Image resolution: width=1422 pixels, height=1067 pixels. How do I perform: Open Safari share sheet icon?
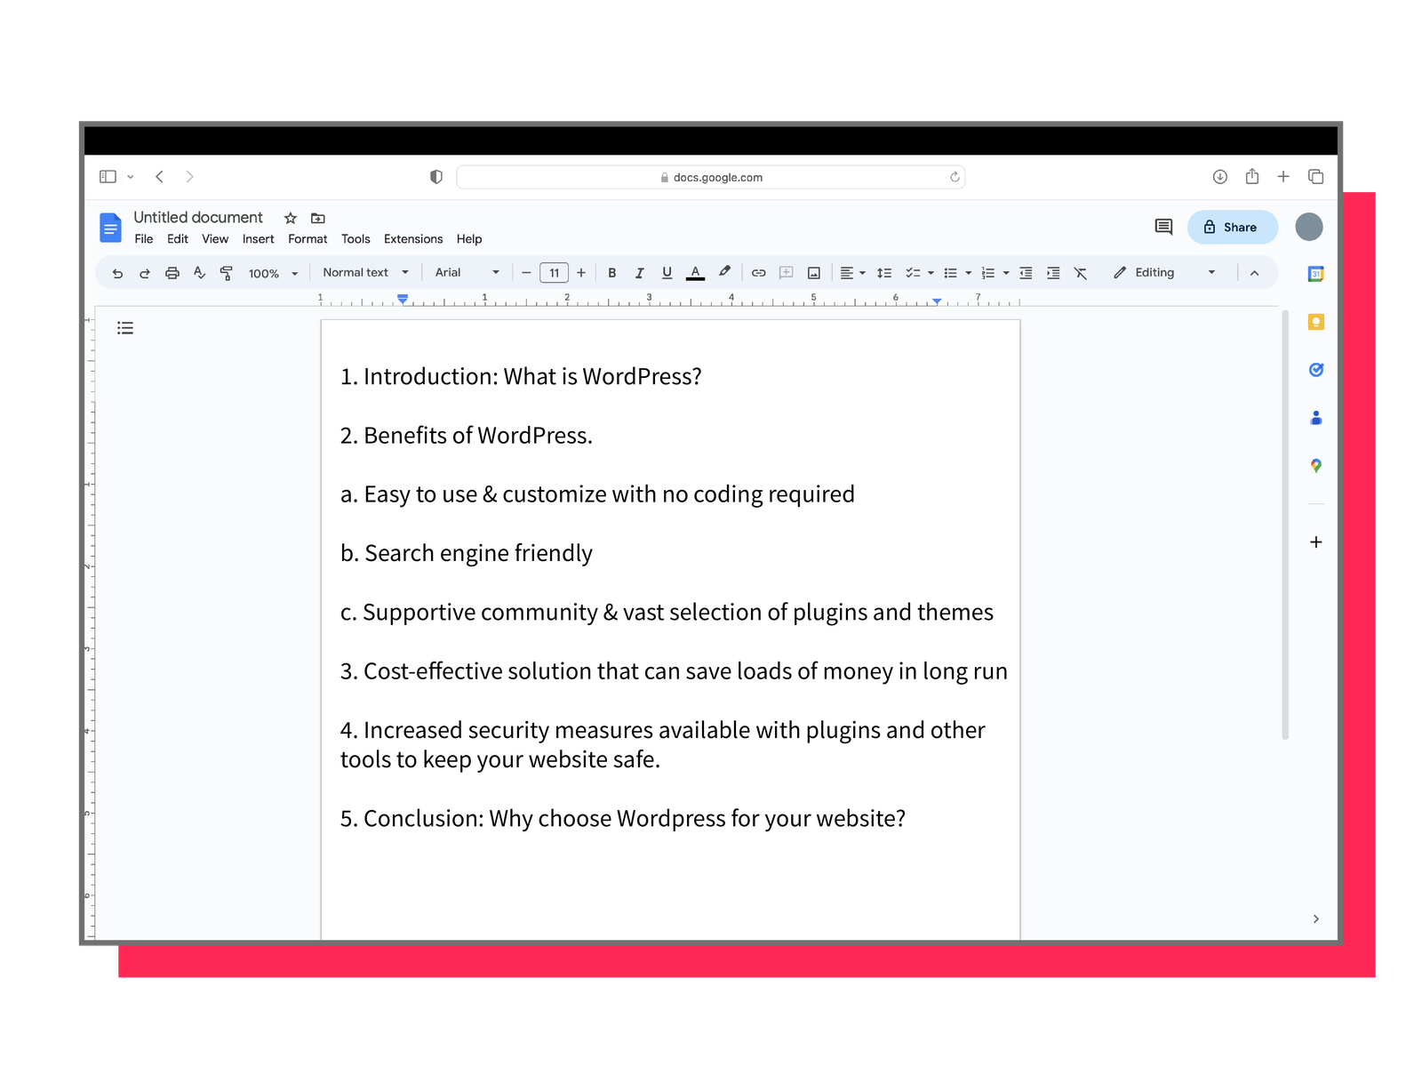point(1252,176)
